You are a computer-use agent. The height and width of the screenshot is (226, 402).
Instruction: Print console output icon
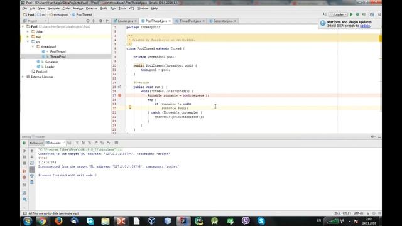tap(32, 176)
